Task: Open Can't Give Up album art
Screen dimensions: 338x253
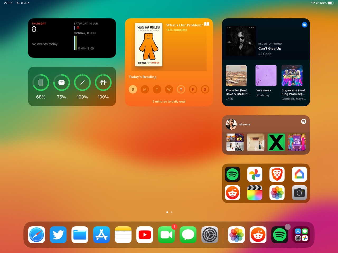Action: tap(241, 41)
